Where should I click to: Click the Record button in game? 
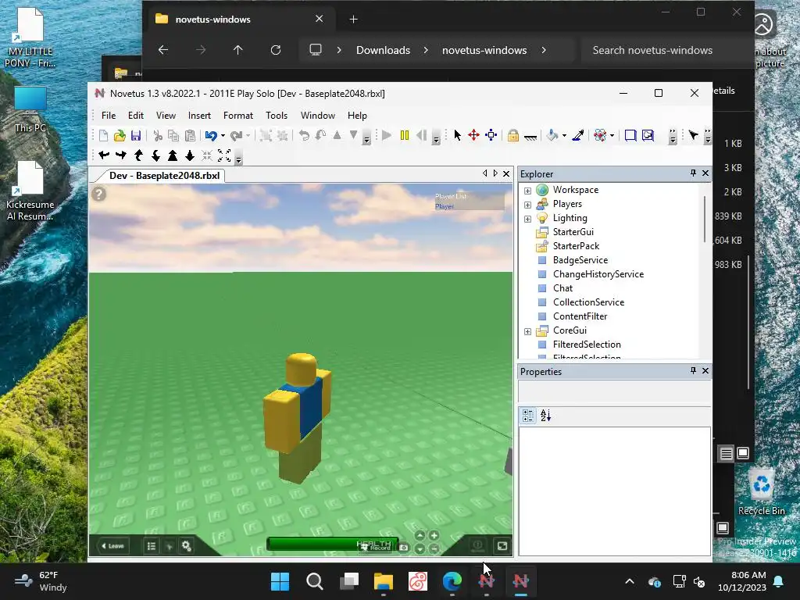tap(376, 548)
